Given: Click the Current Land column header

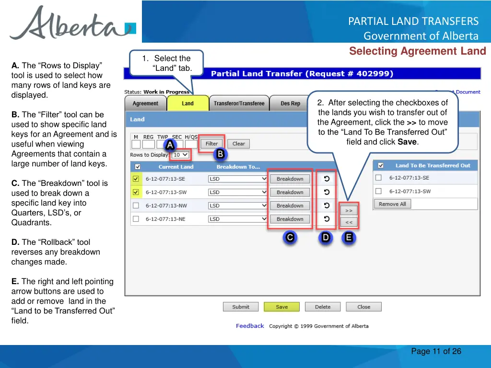Looking at the screenshot, I should point(176,167).
